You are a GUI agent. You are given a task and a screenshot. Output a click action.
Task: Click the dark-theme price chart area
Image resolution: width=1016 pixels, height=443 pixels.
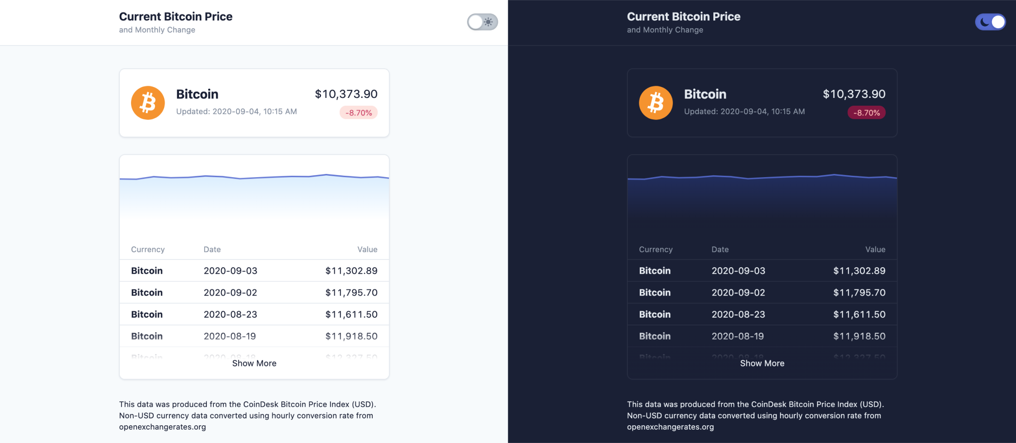click(x=762, y=196)
